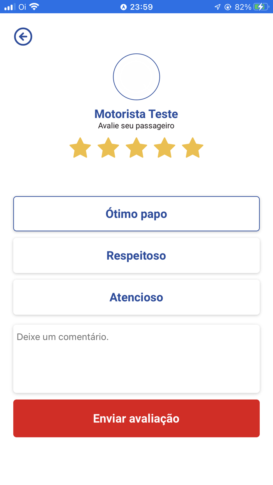Screen dimensions: 273x485
Task: Tap the driver profile picture circle
Action: [x=136, y=76]
